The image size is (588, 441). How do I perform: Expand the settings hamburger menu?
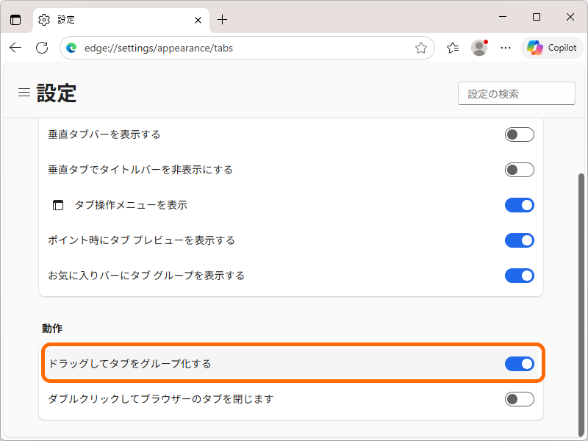point(24,93)
